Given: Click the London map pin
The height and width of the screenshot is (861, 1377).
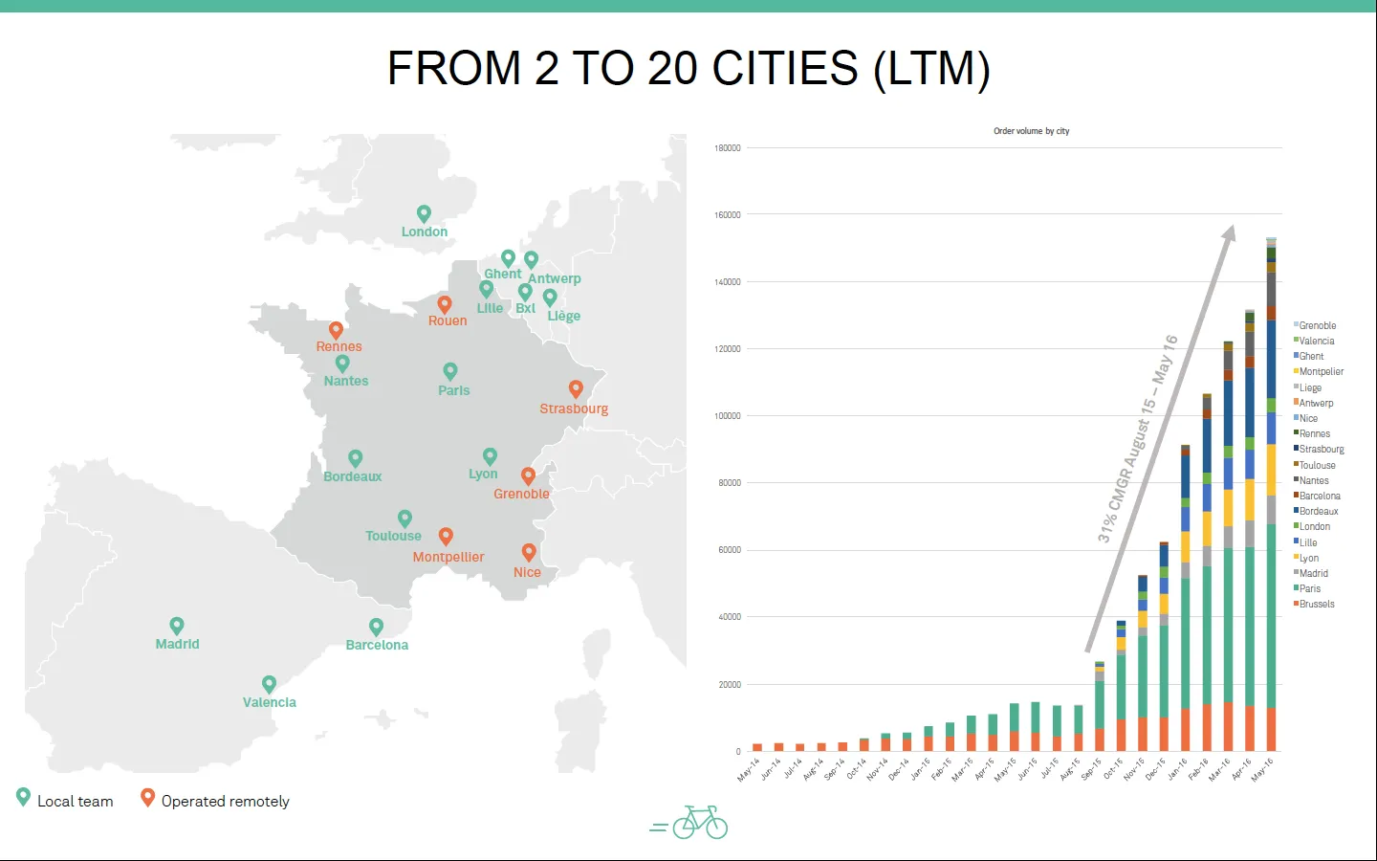Looking at the screenshot, I should pyautogui.click(x=424, y=214).
